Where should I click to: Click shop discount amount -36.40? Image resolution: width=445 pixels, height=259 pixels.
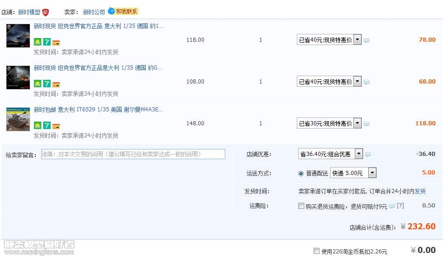(x=425, y=154)
